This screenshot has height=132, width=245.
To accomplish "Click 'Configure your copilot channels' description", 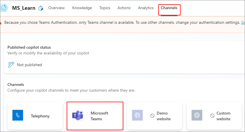I will coord(71,90).
